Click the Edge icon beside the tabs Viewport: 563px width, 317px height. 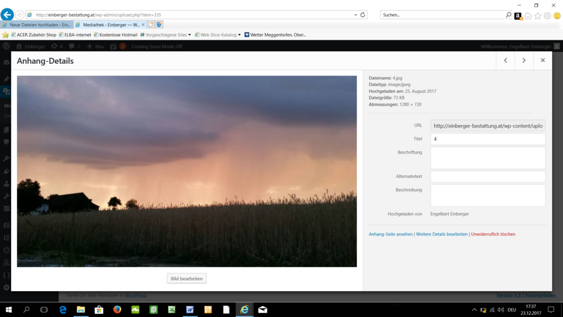[x=159, y=25]
